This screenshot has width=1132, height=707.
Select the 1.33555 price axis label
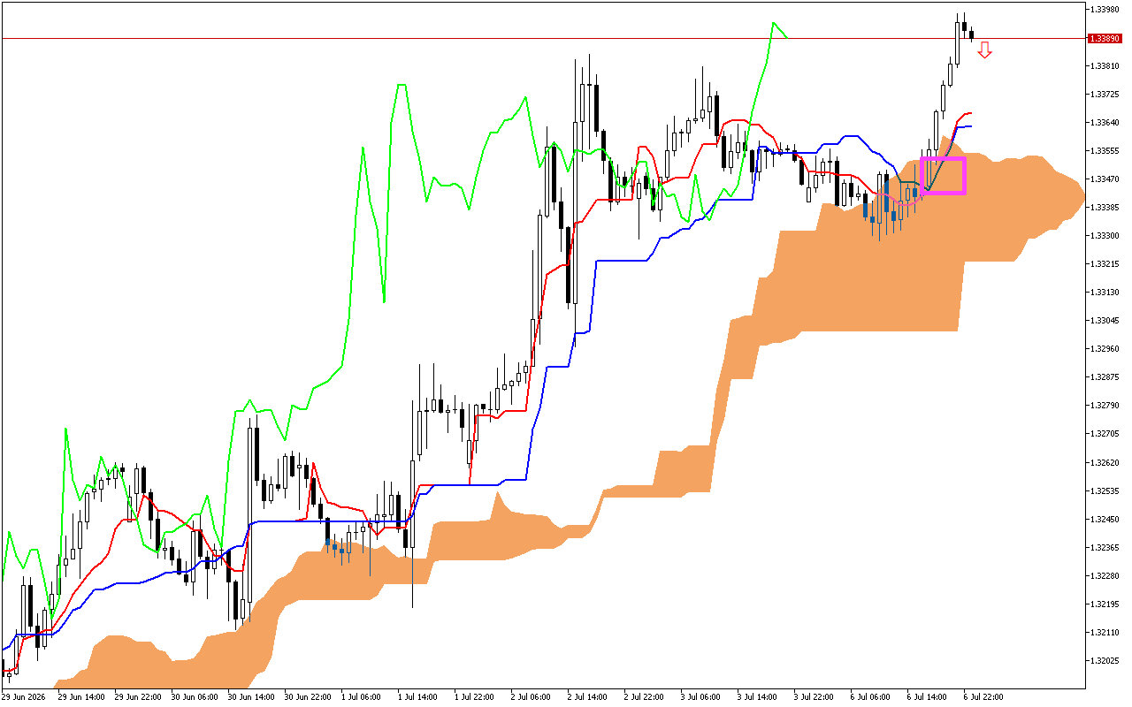point(1105,151)
